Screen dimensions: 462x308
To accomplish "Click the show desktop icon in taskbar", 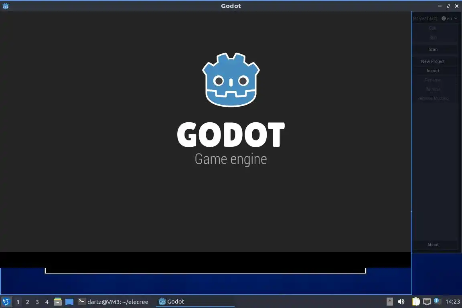I will click(x=69, y=302).
